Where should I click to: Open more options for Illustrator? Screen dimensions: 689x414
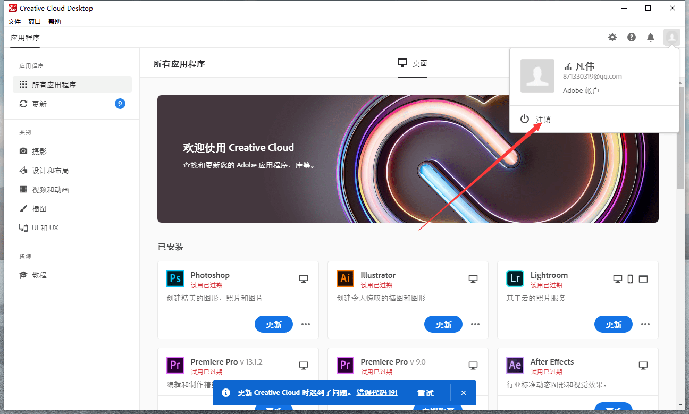(475, 324)
